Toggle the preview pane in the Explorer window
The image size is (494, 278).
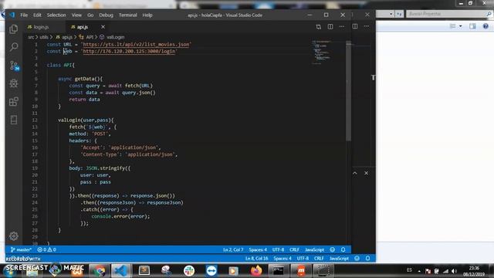coord(472,26)
